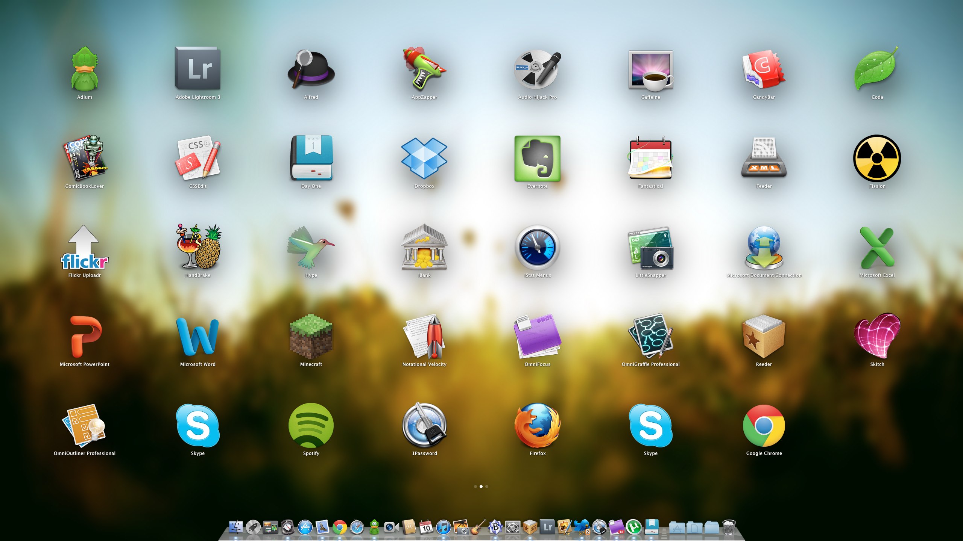Open the Applications folder stack in the Dock

click(x=677, y=528)
